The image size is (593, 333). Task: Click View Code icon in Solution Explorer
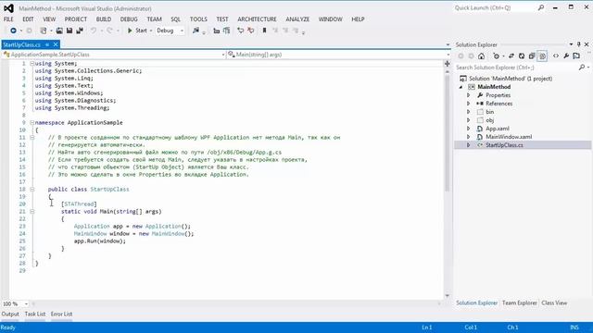click(556, 56)
